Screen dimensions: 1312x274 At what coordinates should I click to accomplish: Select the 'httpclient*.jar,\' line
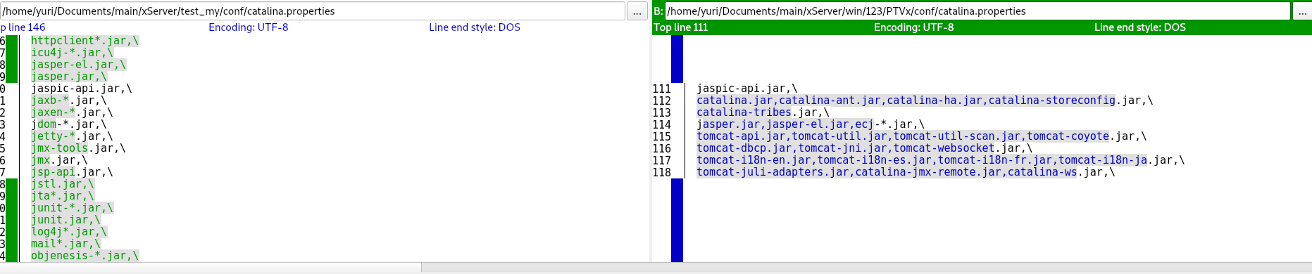(85, 41)
